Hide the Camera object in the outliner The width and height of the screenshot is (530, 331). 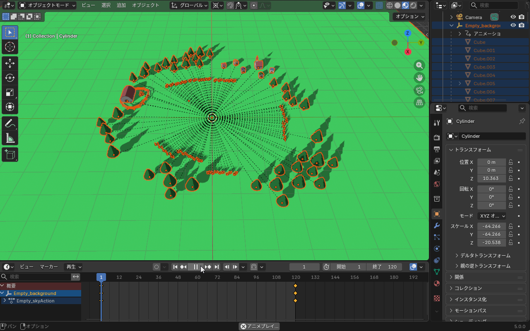513,17
